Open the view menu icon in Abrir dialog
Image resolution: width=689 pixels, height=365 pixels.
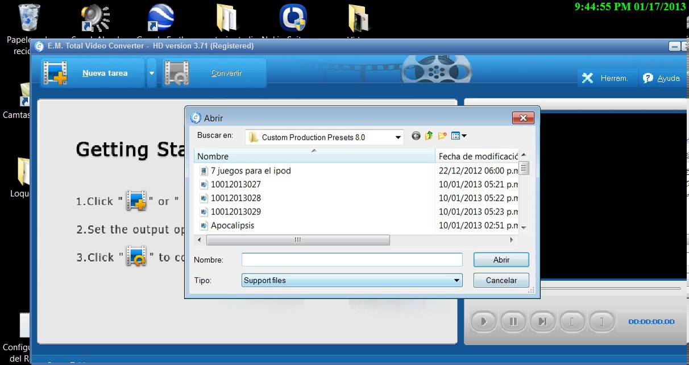pos(459,136)
